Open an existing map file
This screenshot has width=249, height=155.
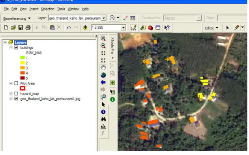(x=13, y=28)
